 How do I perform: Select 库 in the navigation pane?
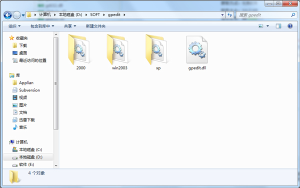(18, 75)
